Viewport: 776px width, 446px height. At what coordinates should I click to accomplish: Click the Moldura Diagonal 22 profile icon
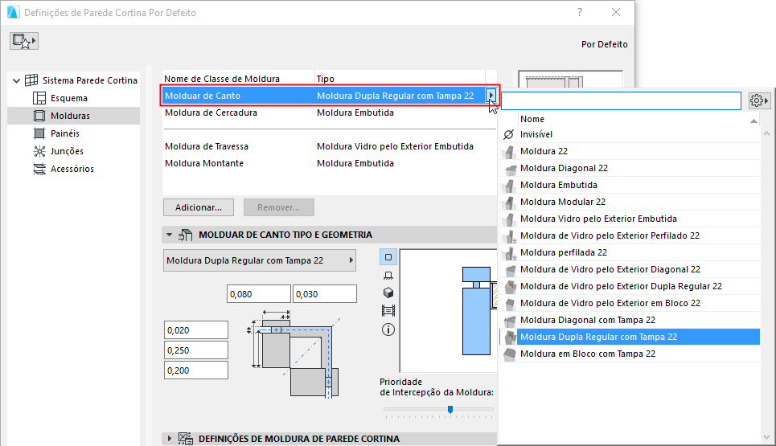(x=509, y=168)
